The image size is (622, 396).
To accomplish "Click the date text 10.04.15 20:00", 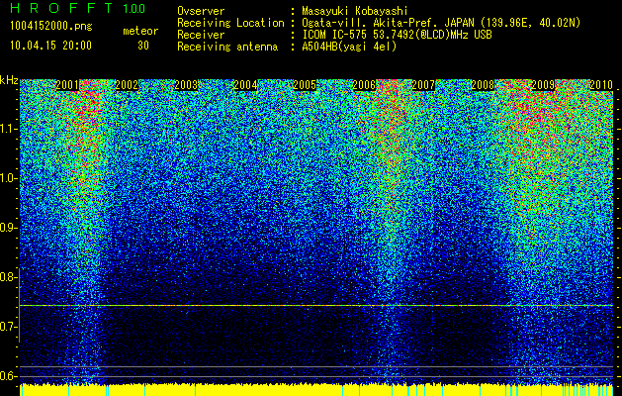I will point(50,46).
